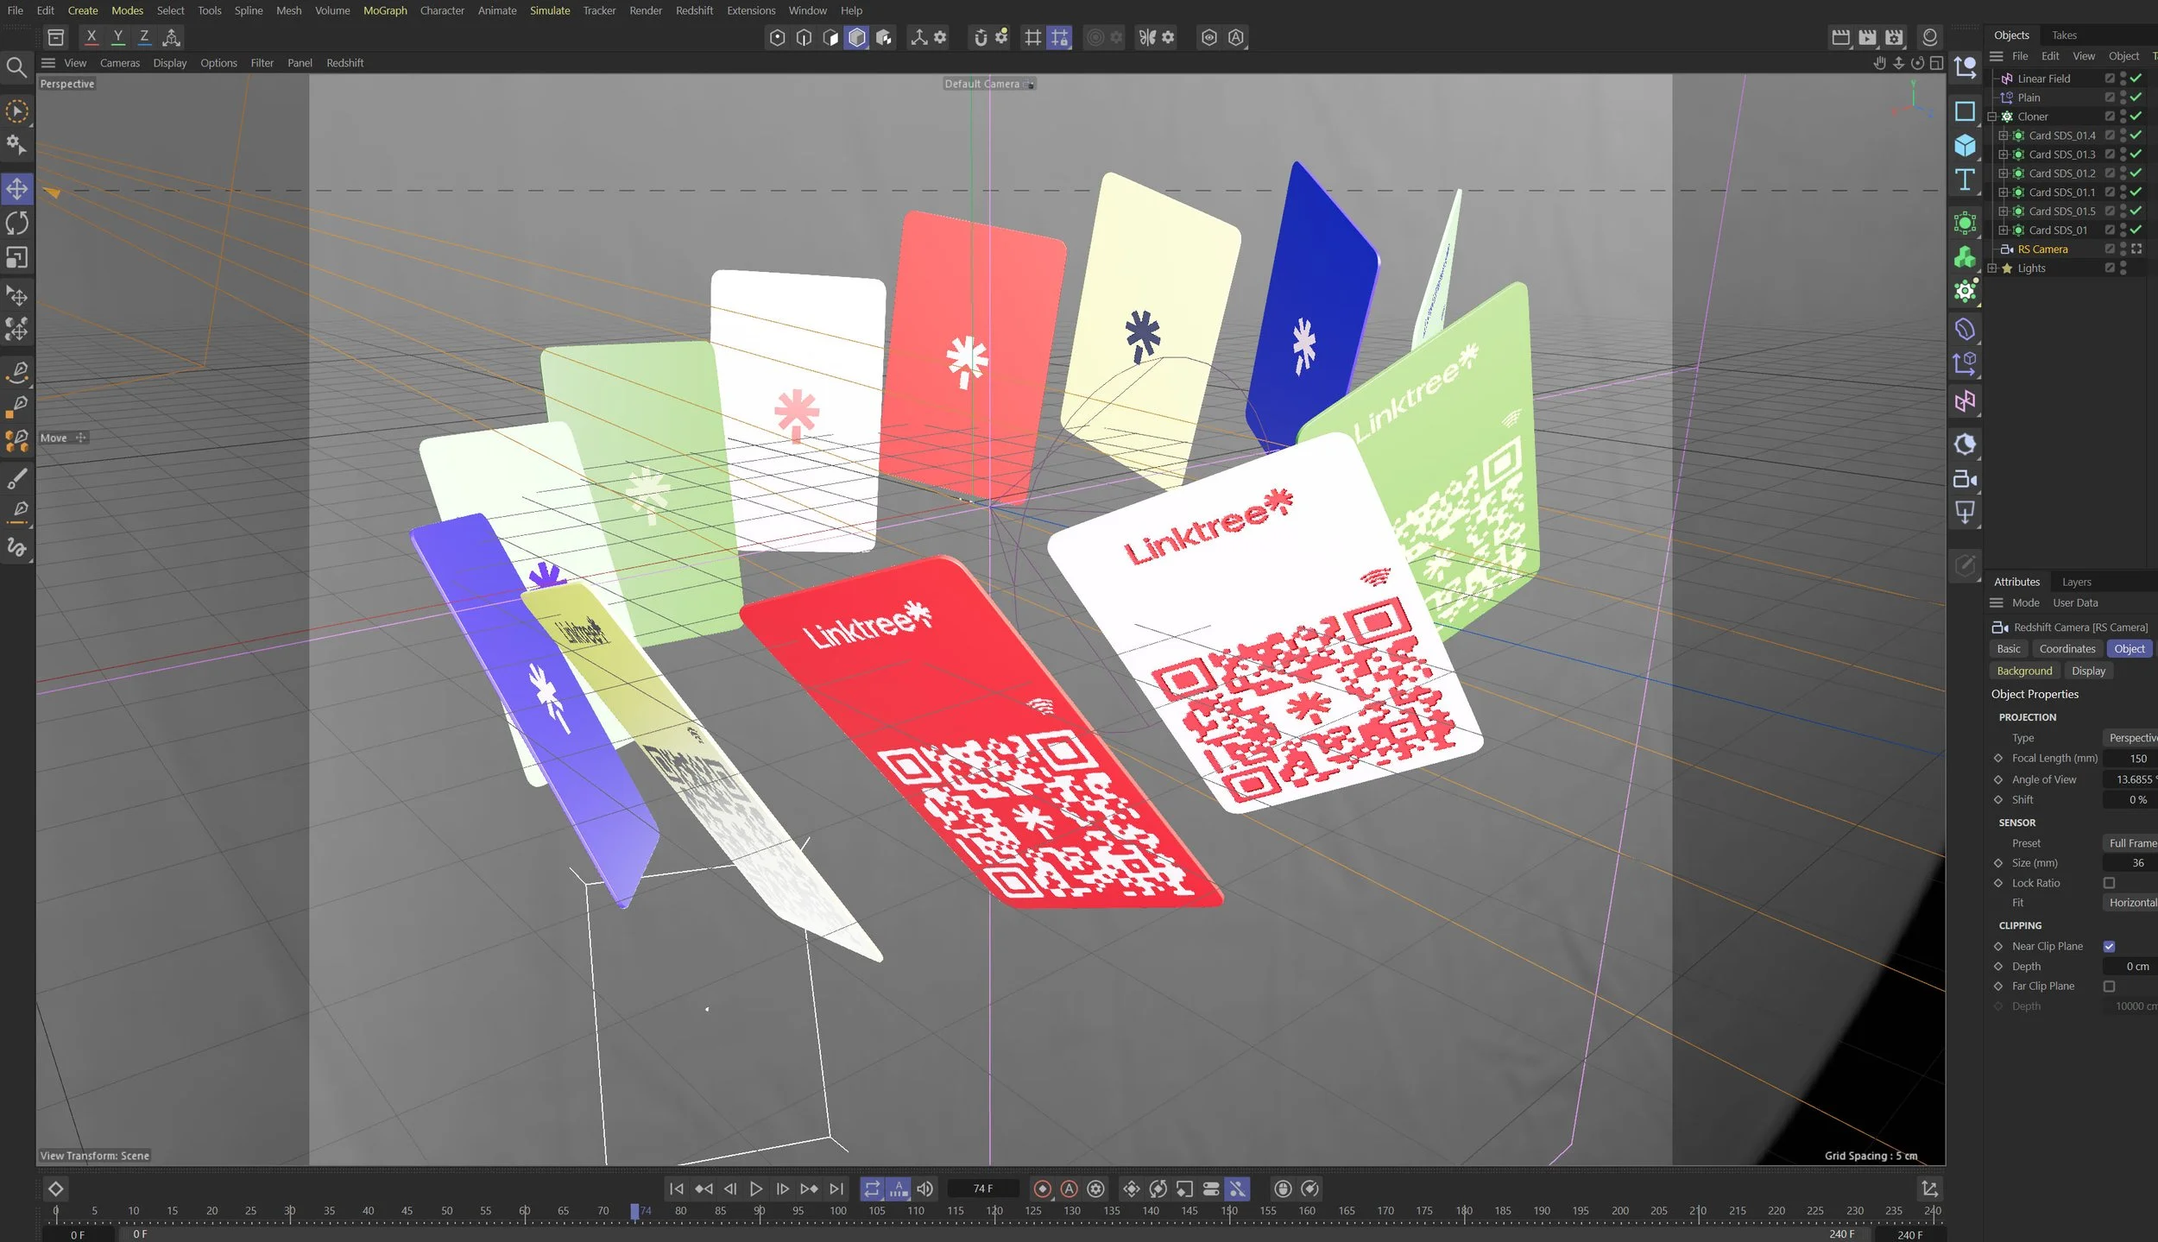Select the Rotate tool in left toolbar

click(16, 224)
